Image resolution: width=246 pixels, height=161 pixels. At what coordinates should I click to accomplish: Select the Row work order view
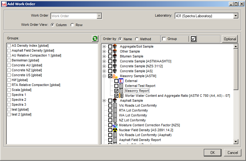click(72, 25)
